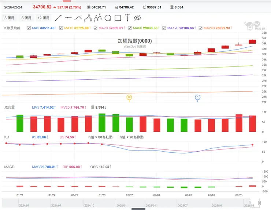Click the D9 74.56 indicator value
This screenshot has width=271, height=210.
coord(68,137)
